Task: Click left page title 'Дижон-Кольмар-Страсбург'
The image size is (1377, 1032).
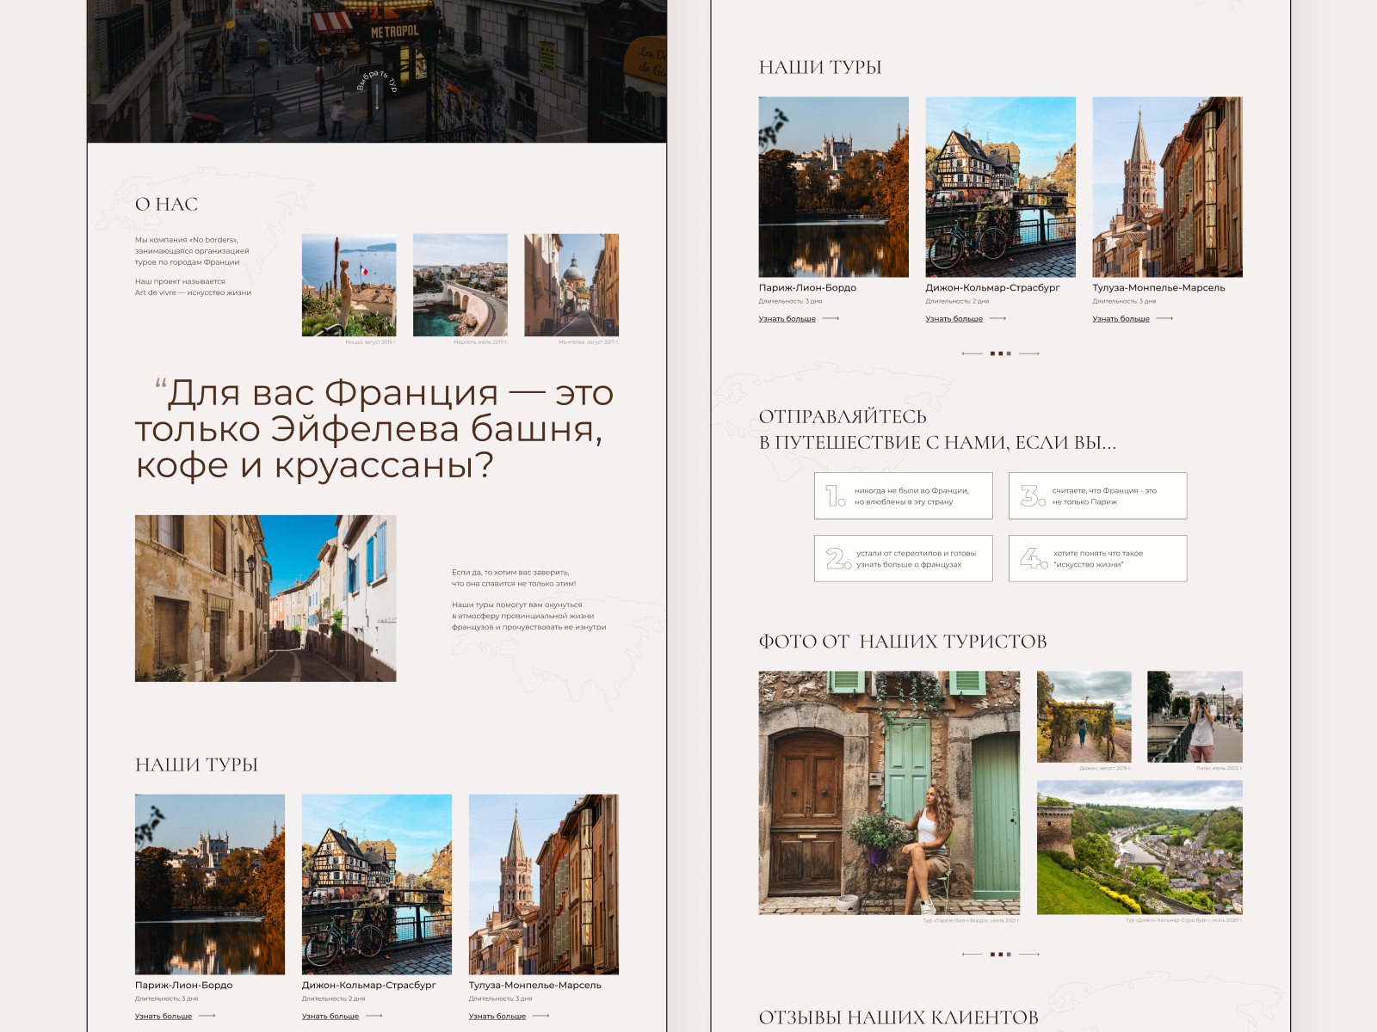Action: coord(368,986)
